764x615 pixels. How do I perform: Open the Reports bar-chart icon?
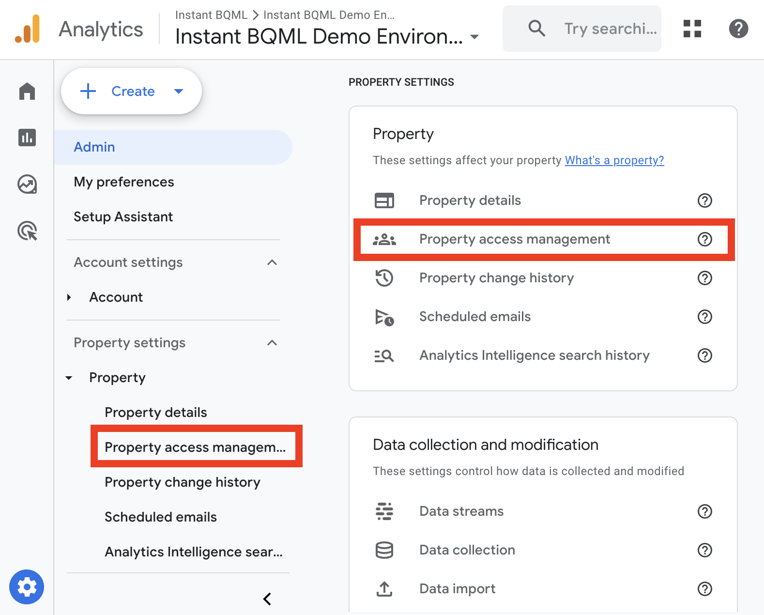pos(27,138)
